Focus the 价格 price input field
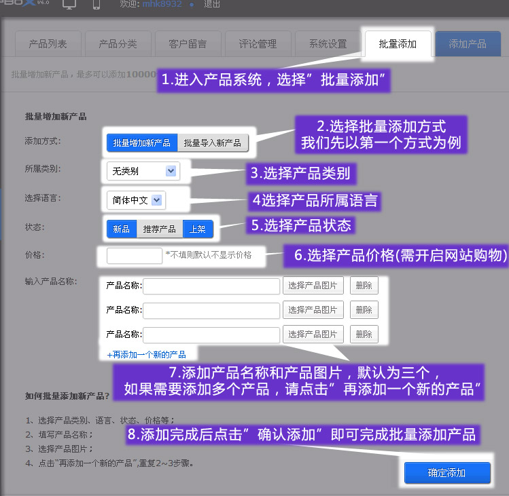The width and height of the screenshot is (509, 496). 135,255
